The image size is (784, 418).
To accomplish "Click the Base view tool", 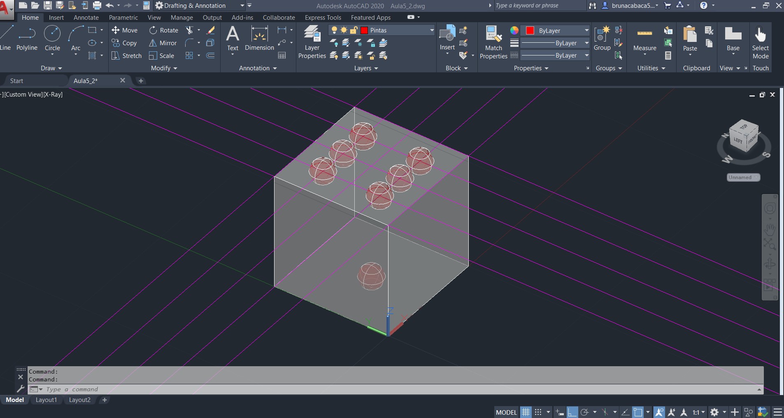I will (x=733, y=39).
